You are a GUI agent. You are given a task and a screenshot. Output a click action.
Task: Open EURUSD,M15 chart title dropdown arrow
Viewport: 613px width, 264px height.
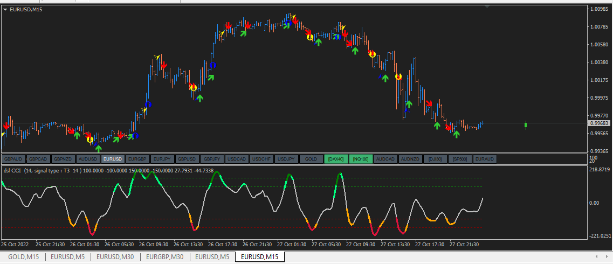[x=5, y=9]
